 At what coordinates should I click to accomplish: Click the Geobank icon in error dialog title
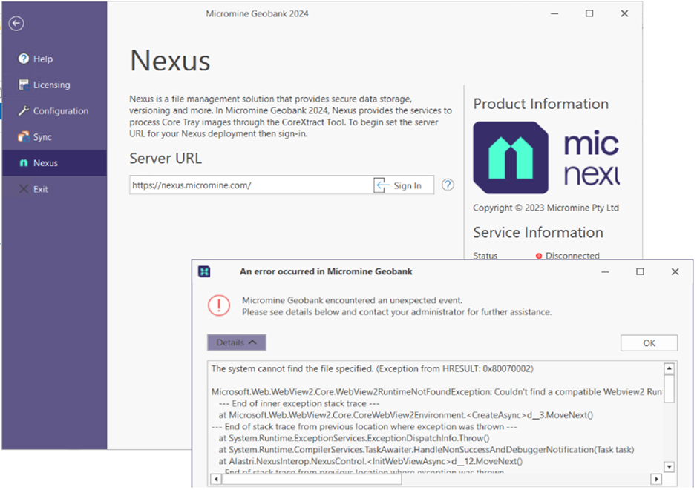click(x=204, y=272)
